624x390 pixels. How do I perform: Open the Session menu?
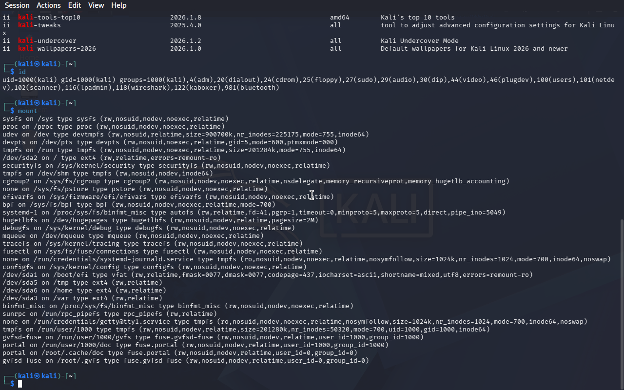[17, 5]
